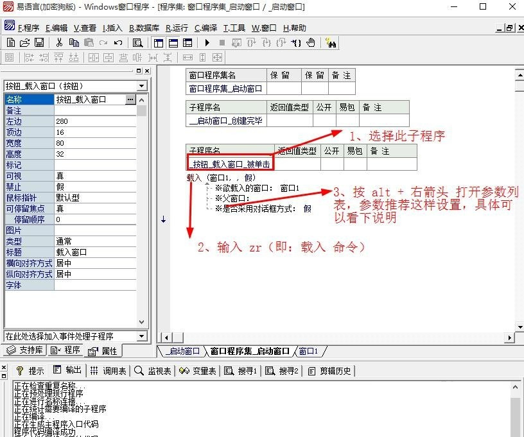
Task: Open the R.运行 menu
Action: (177, 28)
